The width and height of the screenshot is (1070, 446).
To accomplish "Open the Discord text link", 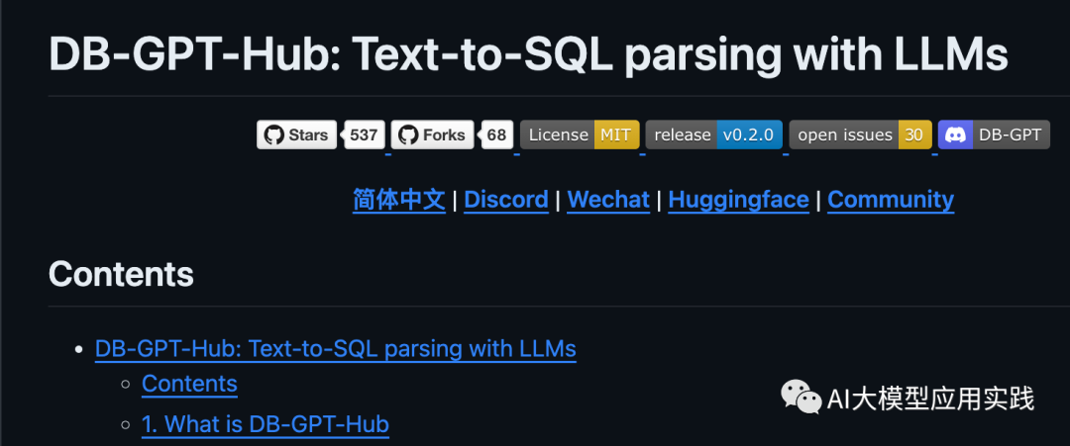I will (x=506, y=200).
